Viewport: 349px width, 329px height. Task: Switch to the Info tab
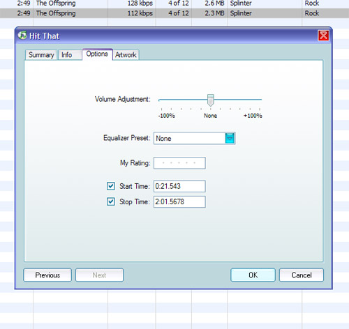click(70, 55)
